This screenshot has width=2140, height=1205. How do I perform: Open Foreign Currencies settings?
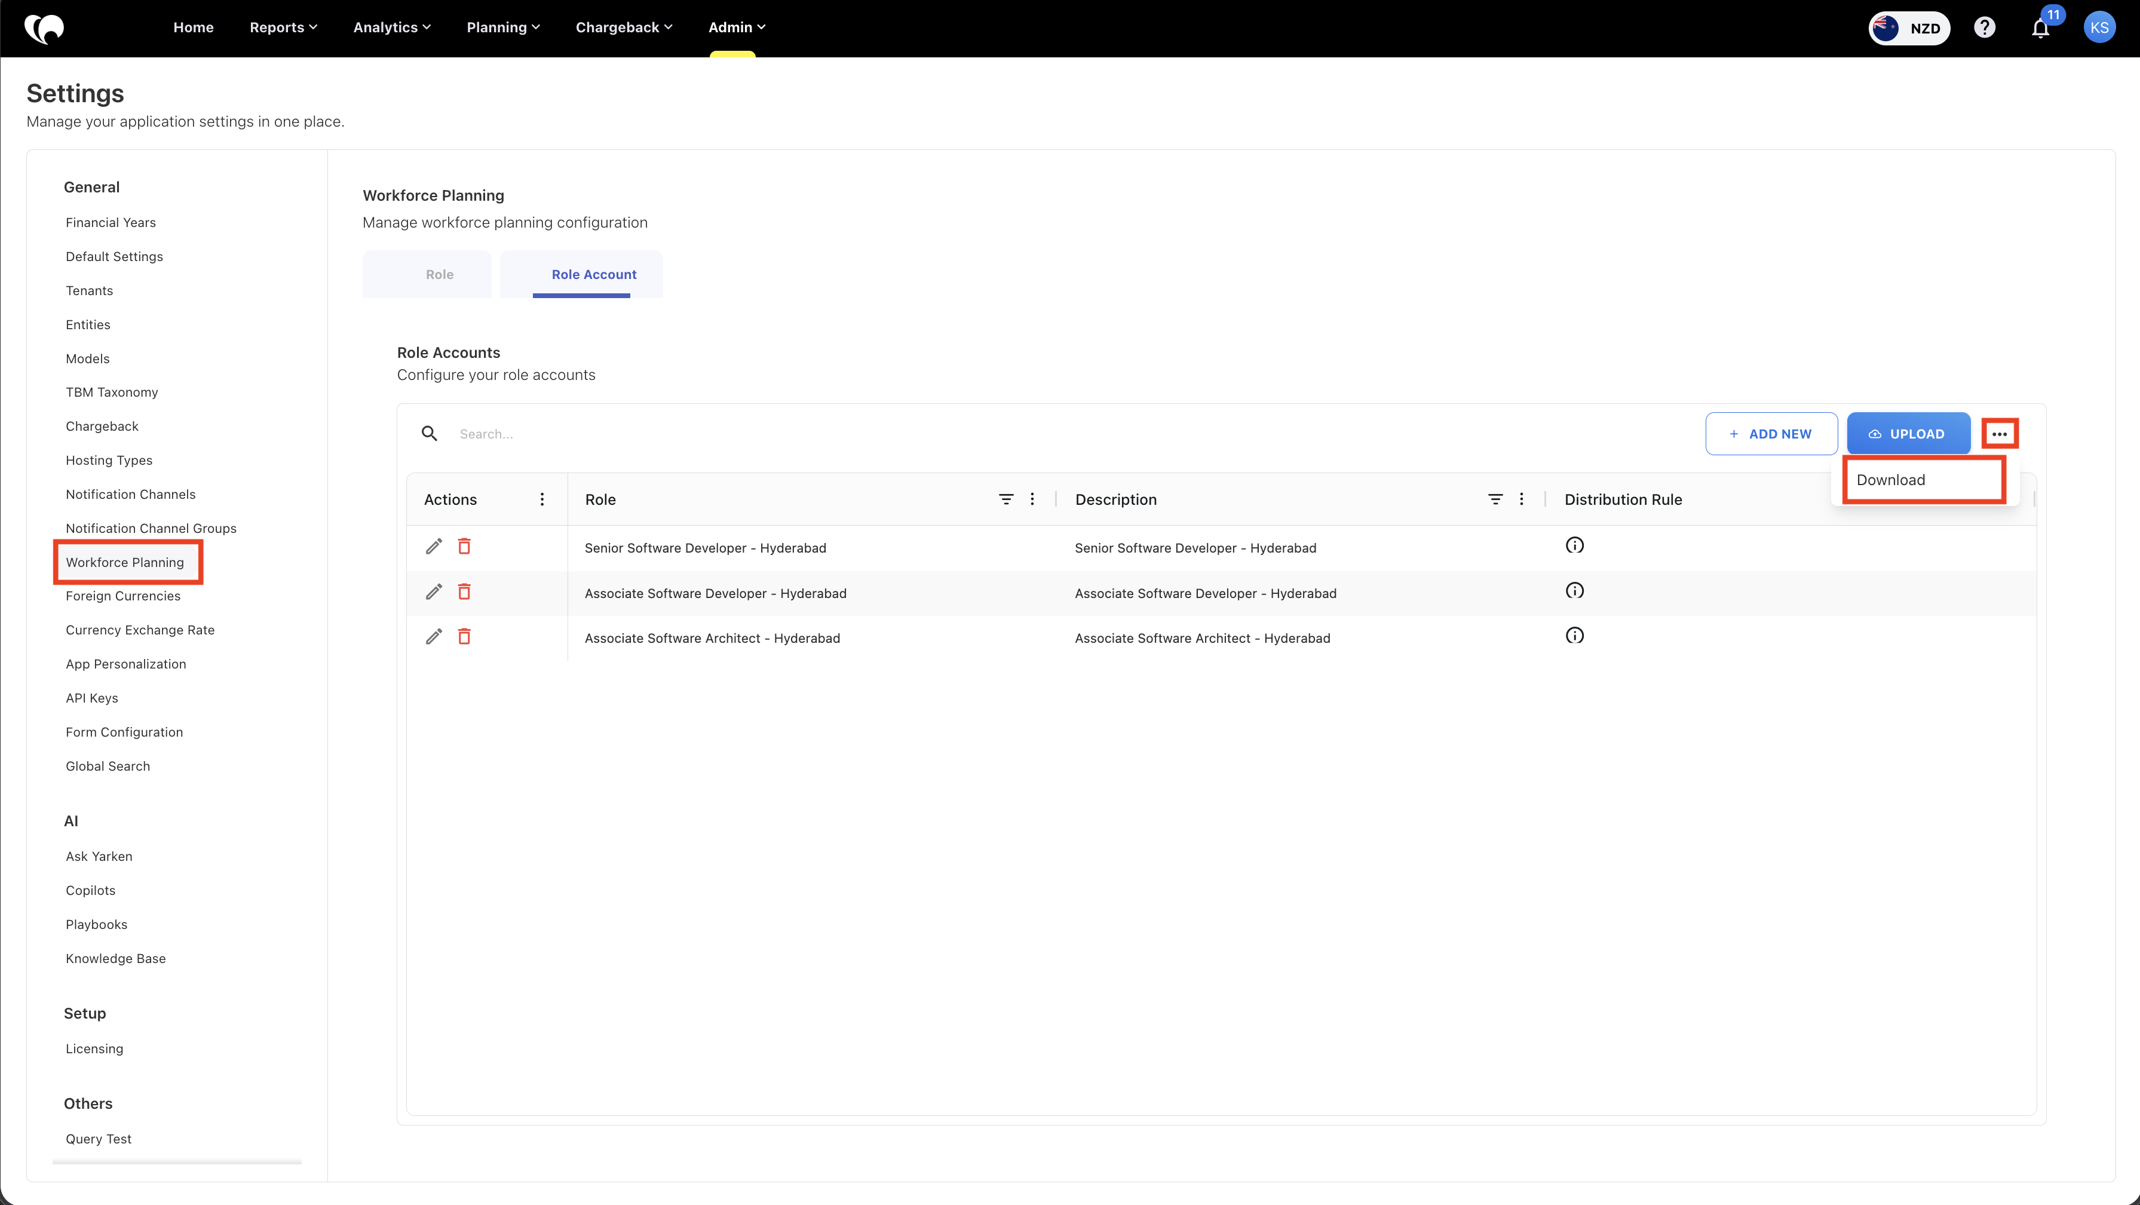(123, 596)
